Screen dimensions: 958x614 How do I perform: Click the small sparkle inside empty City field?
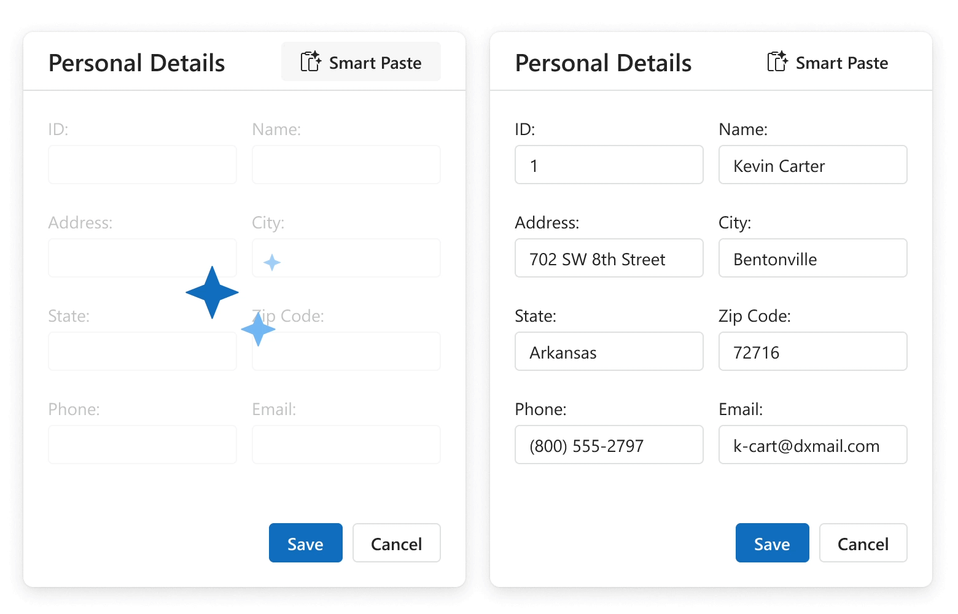click(271, 262)
